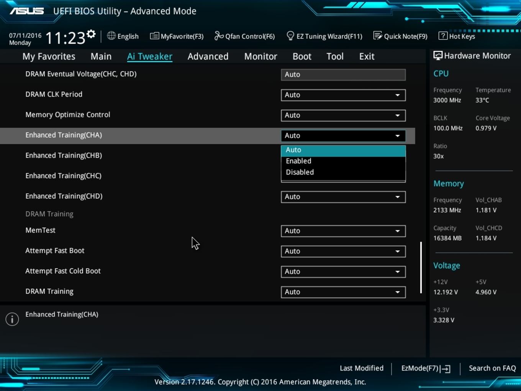The image size is (521, 391).
Task: Click the EZ Tuning Wizard bulb icon
Action: (290, 36)
